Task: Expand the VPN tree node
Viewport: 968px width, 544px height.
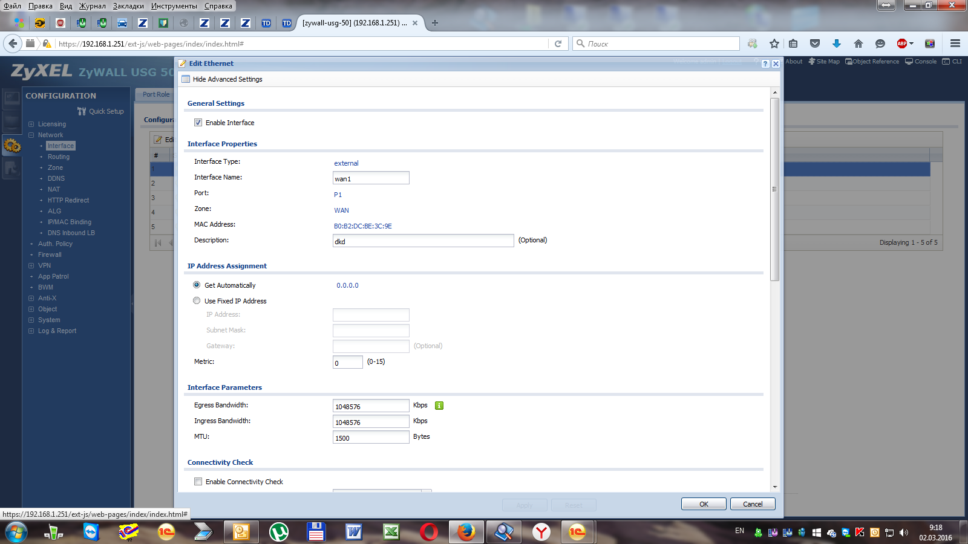Action: (31, 266)
